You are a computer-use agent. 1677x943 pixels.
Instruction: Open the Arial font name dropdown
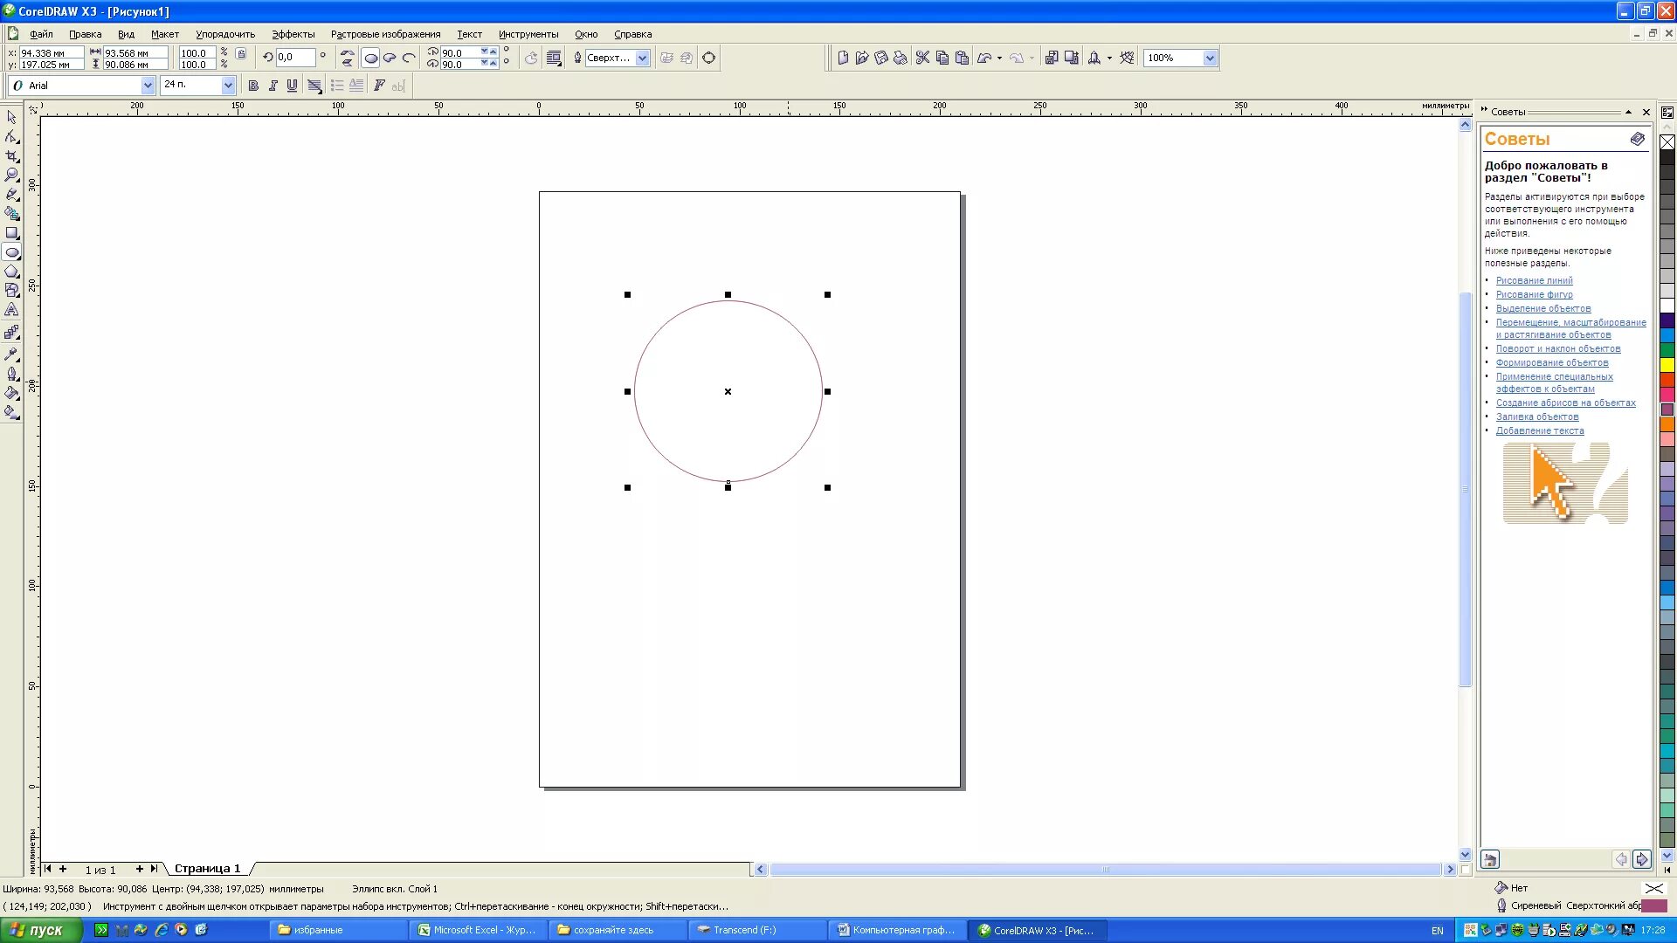148,86
